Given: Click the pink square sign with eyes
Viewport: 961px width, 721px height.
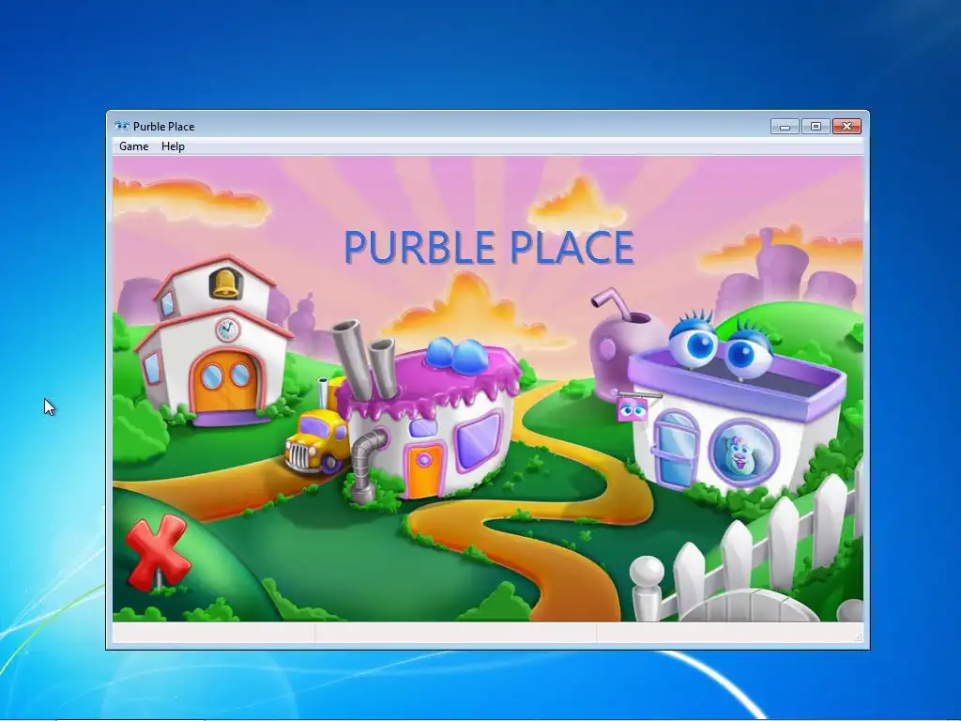Looking at the screenshot, I should (x=632, y=409).
